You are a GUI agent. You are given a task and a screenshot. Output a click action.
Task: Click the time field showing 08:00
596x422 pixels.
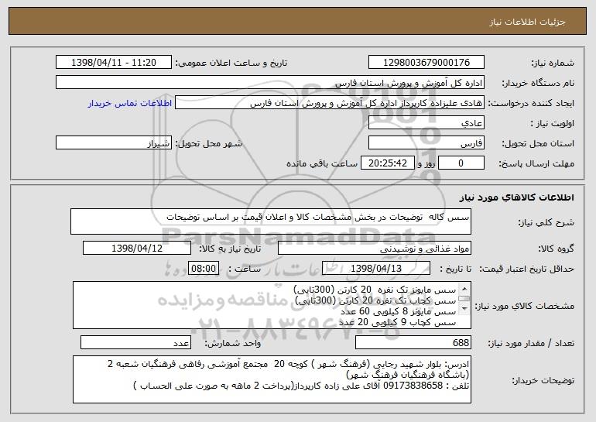(204, 269)
